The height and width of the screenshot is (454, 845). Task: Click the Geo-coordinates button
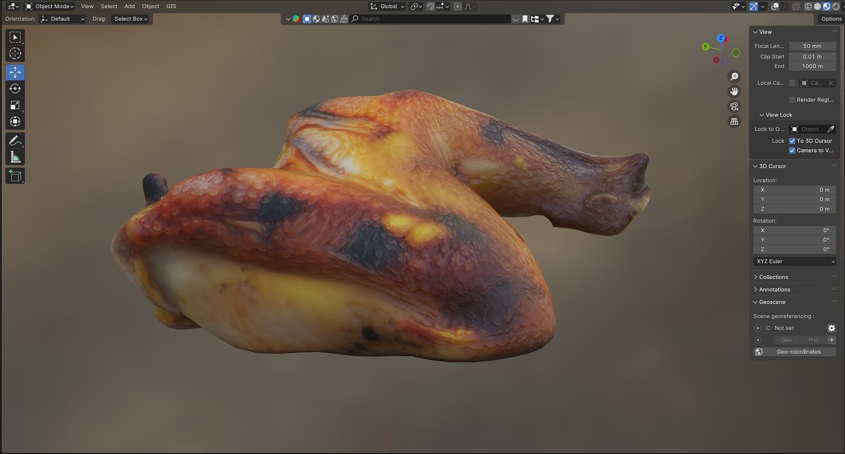coord(794,352)
